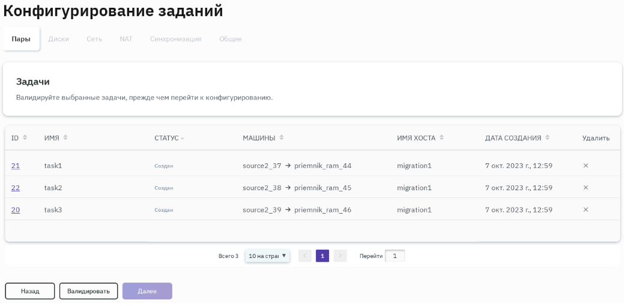This screenshot has height=306, width=628.
Task: Select page 1 in pagination
Action: point(322,256)
